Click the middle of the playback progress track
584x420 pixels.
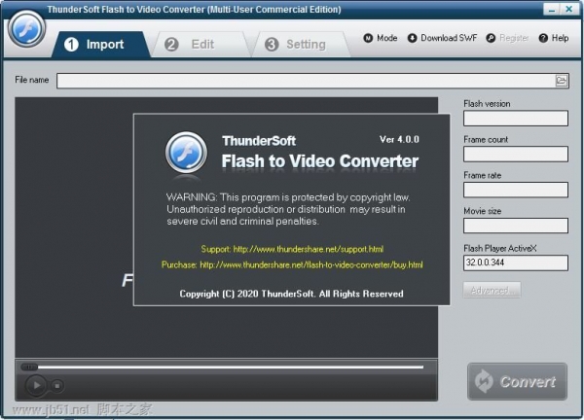coord(231,367)
